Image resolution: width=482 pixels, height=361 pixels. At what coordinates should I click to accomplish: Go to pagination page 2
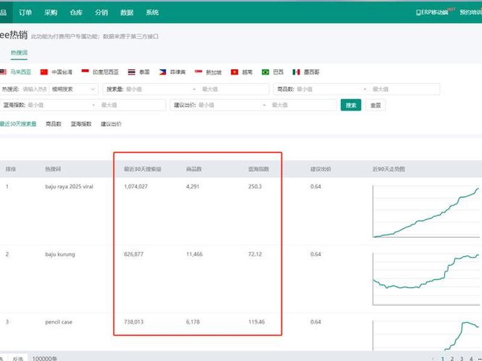click(452, 358)
